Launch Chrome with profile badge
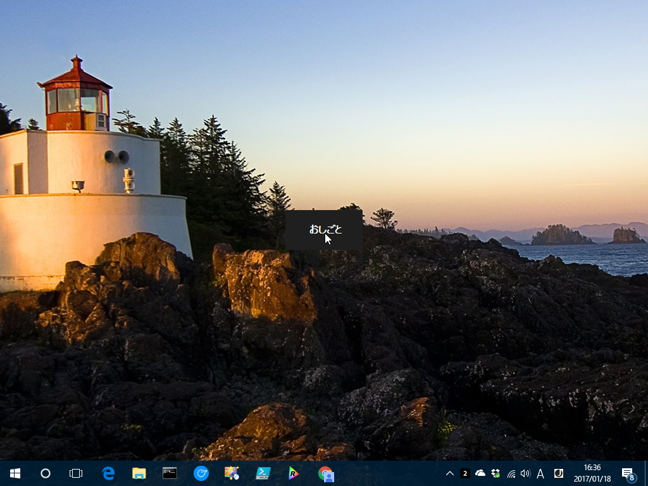The image size is (648, 486). pyautogui.click(x=326, y=474)
